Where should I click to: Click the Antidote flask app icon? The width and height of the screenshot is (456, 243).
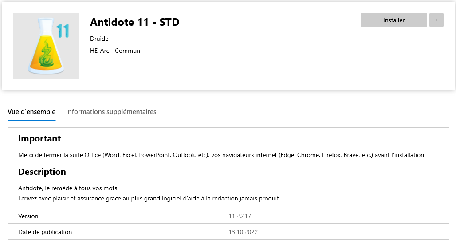pyautogui.click(x=46, y=46)
